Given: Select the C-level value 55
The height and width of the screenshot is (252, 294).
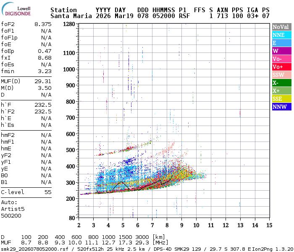Looking at the screenshot, I should tap(48, 192).
